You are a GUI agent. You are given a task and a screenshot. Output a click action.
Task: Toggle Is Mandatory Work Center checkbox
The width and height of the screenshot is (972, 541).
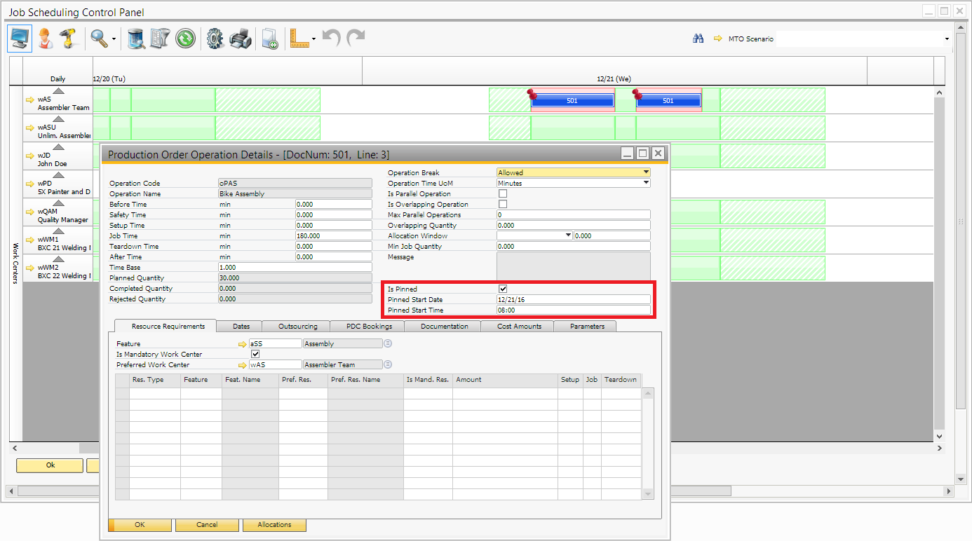[255, 355]
